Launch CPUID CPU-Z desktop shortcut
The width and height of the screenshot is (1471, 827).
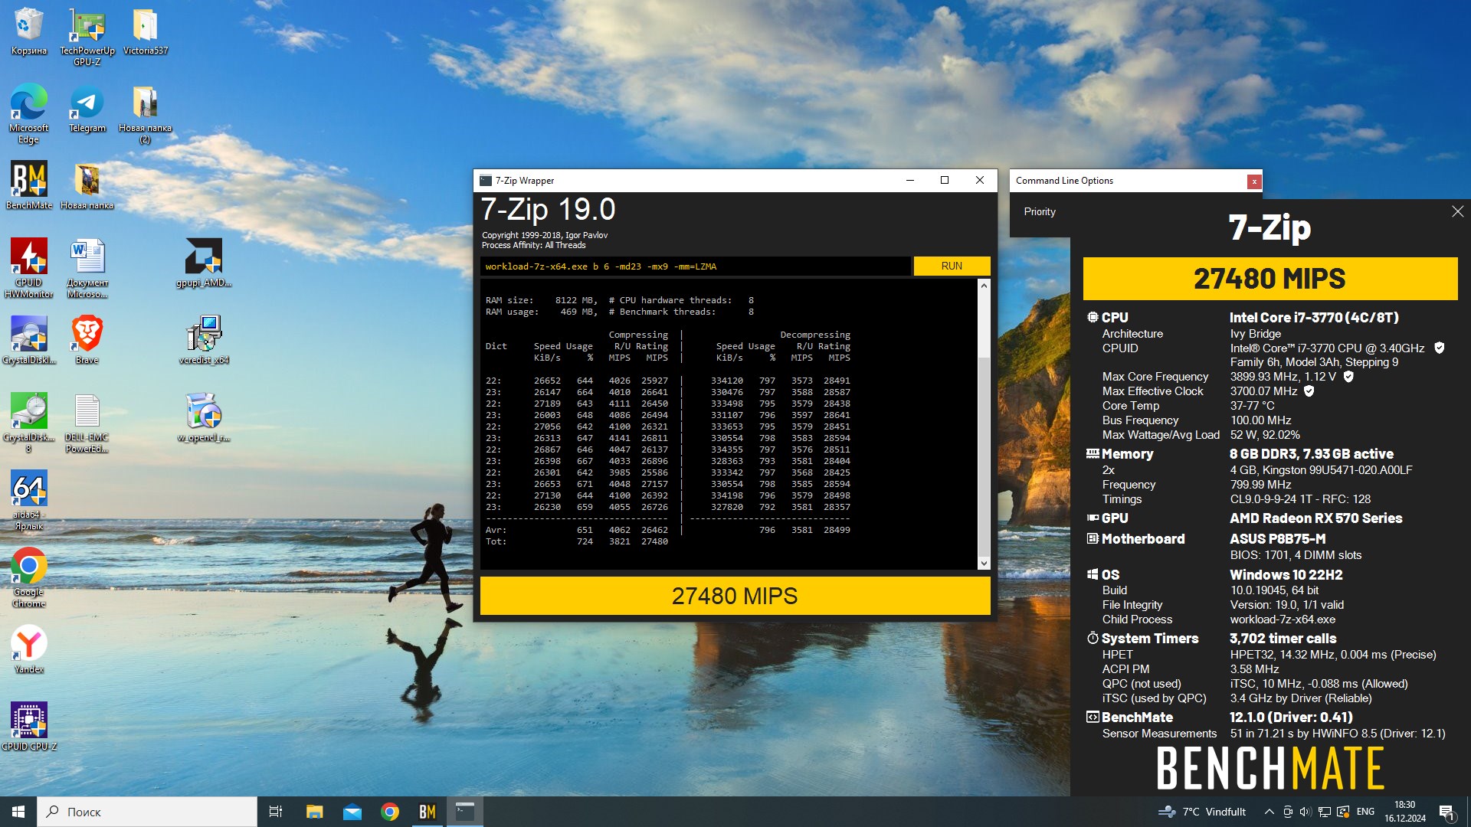click(28, 727)
